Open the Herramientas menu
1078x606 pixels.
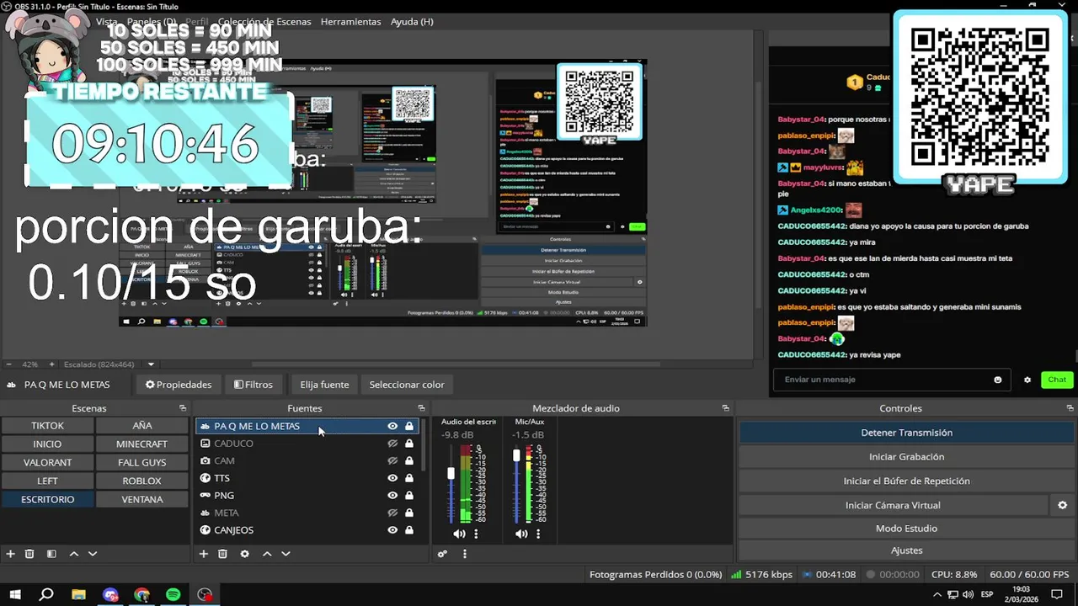[350, 22]
